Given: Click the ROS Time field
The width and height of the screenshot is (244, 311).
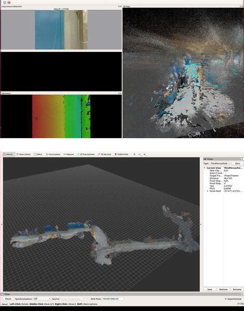Looking at the screenshot, I should click(x=113, y=299).
